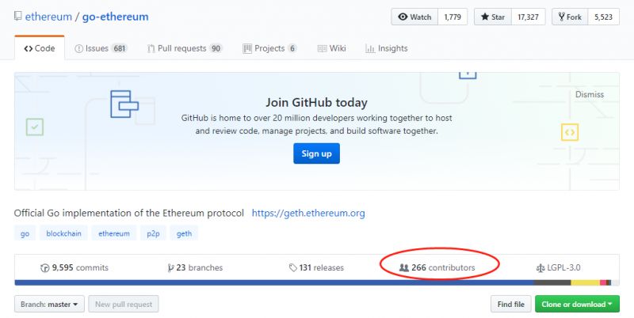Click the branch icon next to 23 branches

click(170, 268)
